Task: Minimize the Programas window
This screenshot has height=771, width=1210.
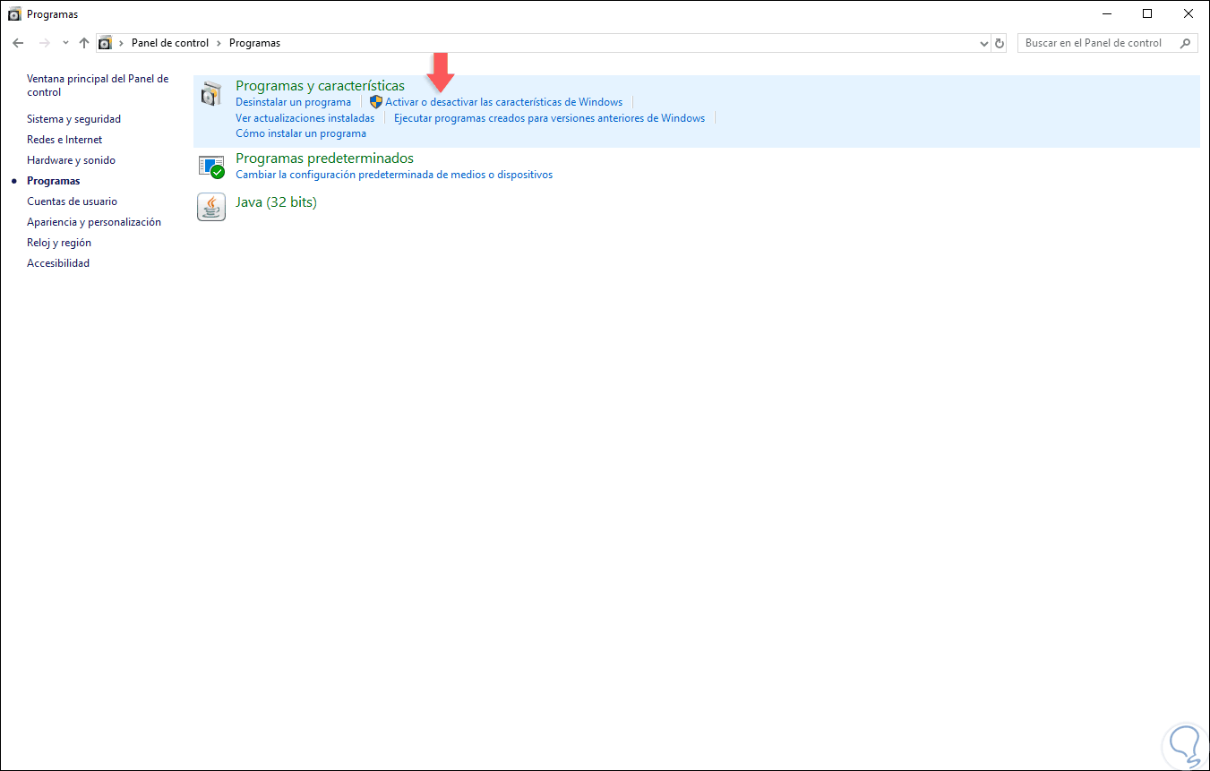Action: [x=1106, y=13]
